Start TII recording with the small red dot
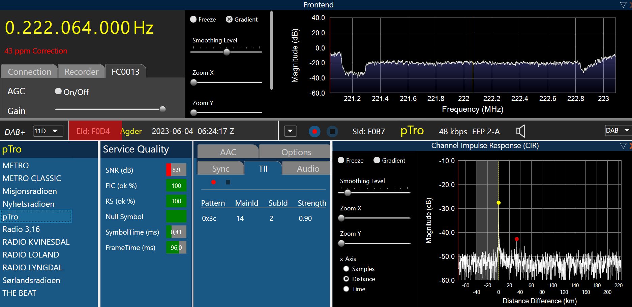 [213, 182]
